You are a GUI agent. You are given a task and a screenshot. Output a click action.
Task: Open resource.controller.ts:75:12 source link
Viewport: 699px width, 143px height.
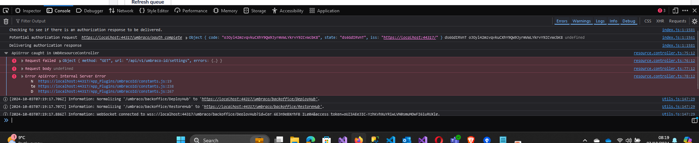click(664, 53)
